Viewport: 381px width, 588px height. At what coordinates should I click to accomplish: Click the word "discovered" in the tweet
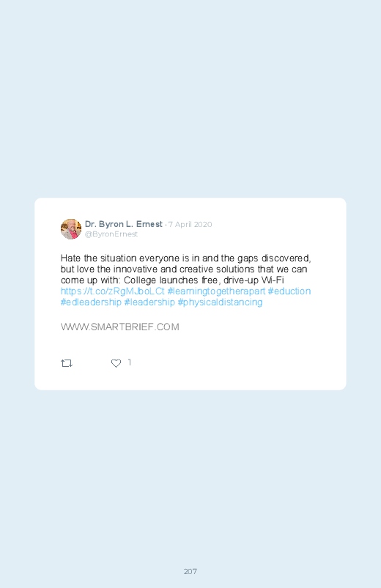285,258
